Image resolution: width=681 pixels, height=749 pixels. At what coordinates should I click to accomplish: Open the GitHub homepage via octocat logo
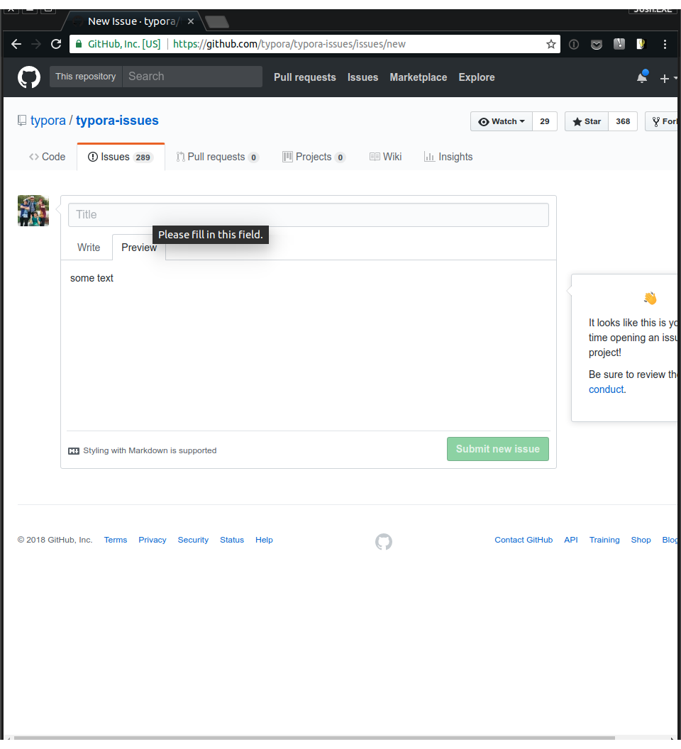[28, 77]
